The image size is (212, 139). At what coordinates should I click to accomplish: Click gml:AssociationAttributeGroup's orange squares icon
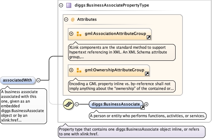79,34
